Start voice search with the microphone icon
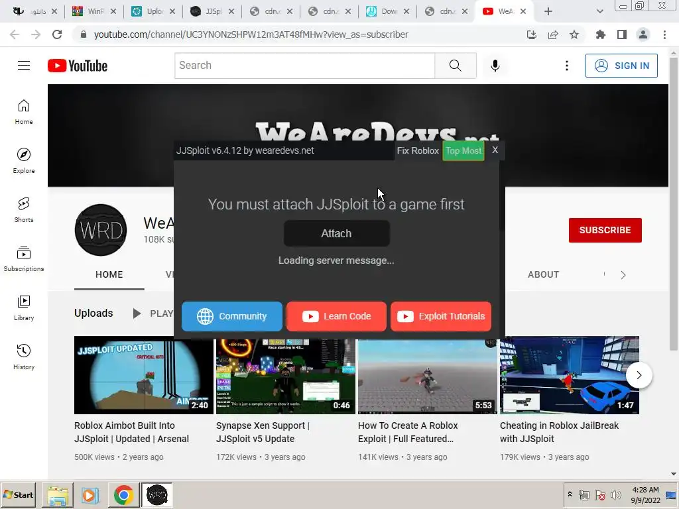 click(x=495, y=66)
